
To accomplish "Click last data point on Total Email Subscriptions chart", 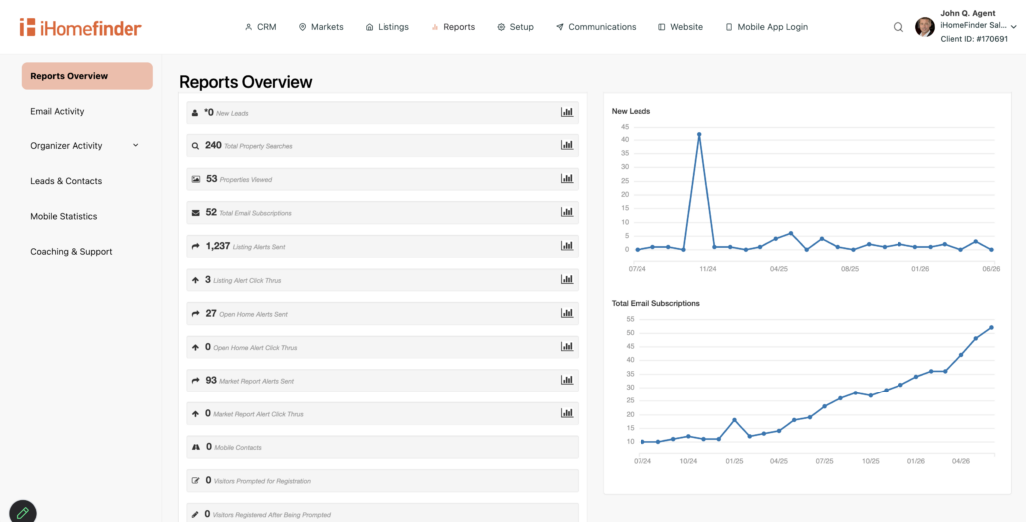I will click(x=991, y=327).
